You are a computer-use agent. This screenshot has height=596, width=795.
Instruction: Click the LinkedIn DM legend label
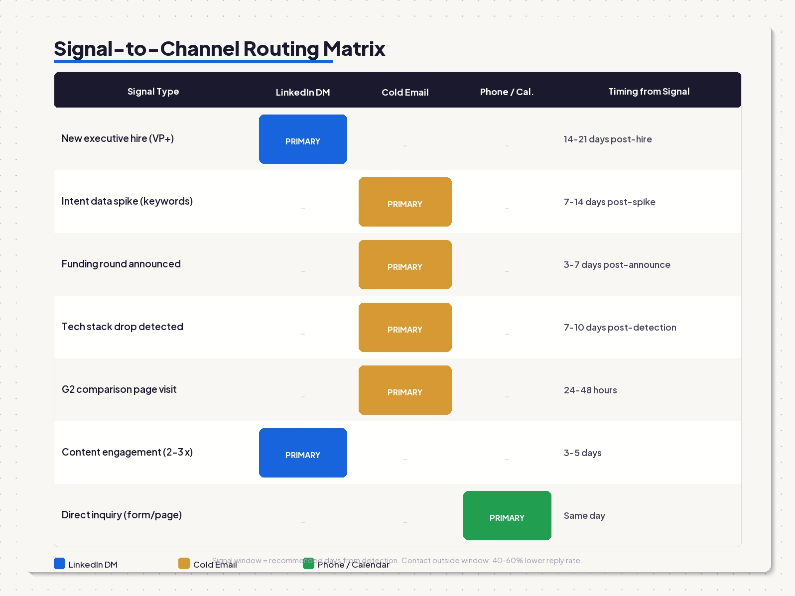tap(93, 565)
